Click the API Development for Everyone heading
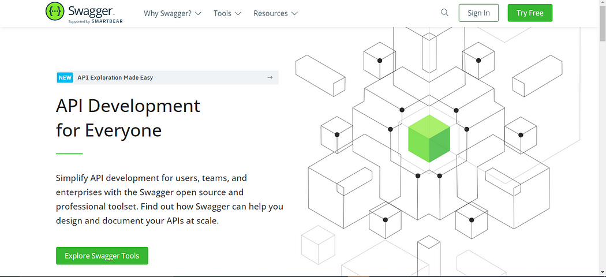This screenshot has width=606, height=277. coord(128,118)
